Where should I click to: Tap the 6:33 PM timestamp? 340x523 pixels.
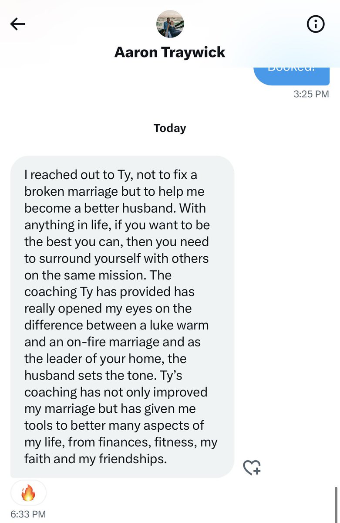coord(28,514)
